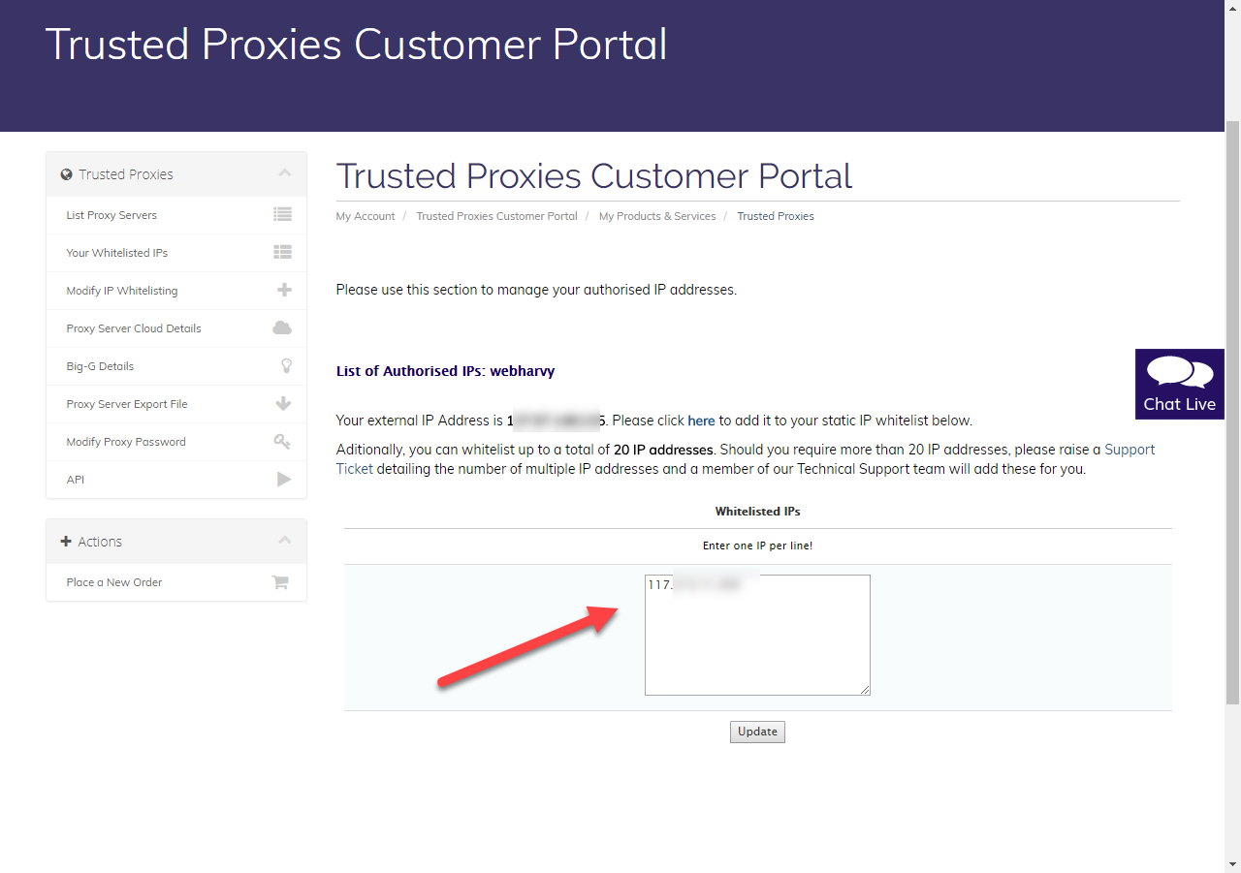Click the plus icon beside Modify IP Whitelisting

tap(284, 290)
